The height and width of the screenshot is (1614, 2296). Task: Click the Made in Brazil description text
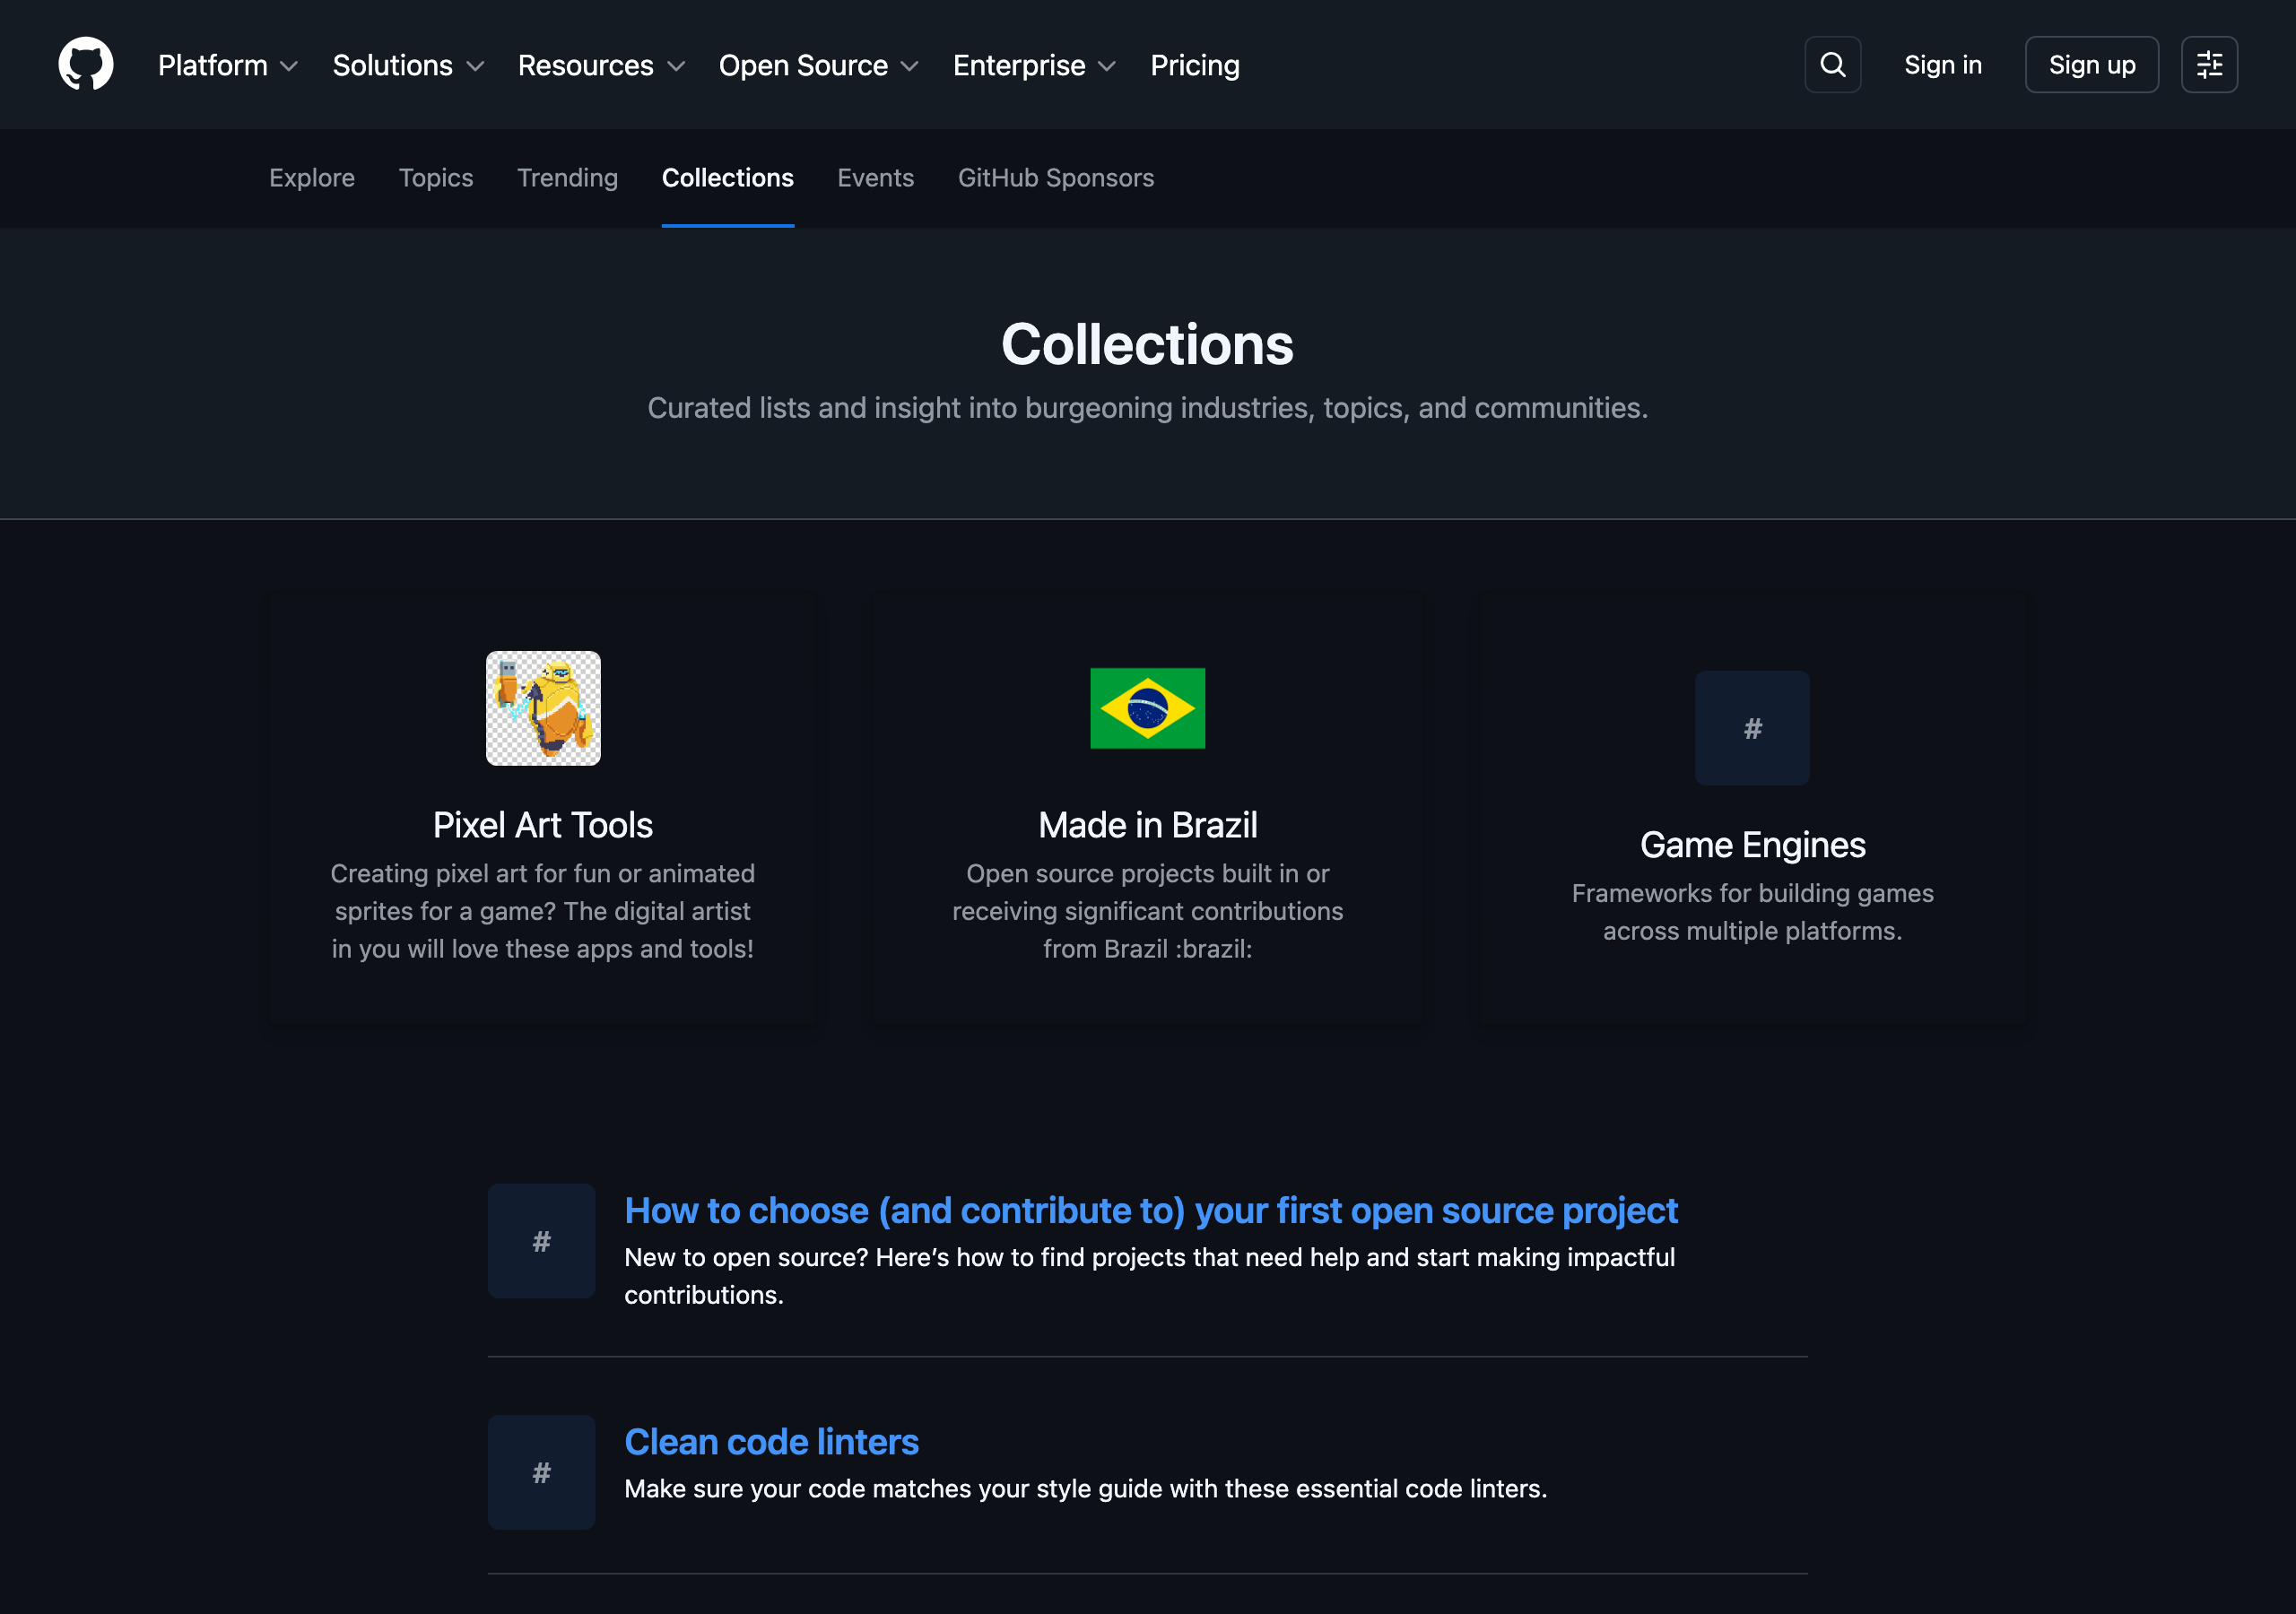pos(1147,911)
